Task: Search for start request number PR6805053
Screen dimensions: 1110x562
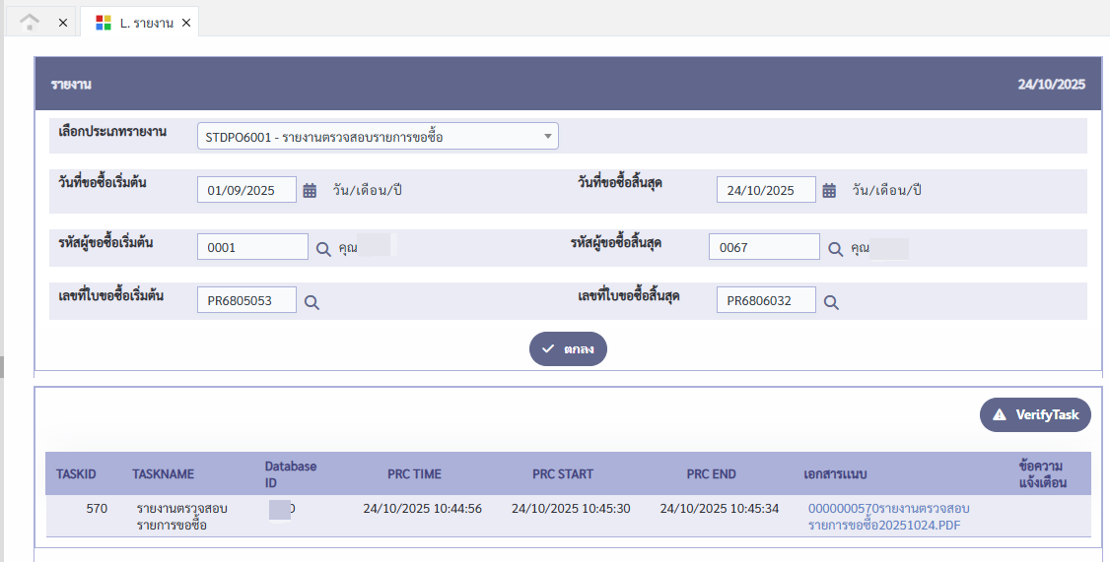Action: (x=312, y=302)
